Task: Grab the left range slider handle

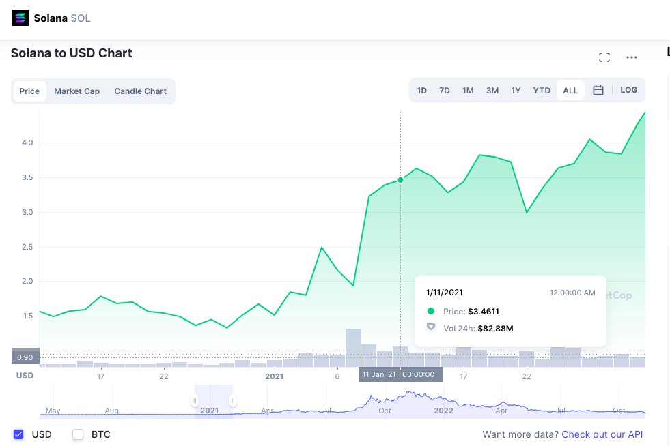Action: pos(195,401)
